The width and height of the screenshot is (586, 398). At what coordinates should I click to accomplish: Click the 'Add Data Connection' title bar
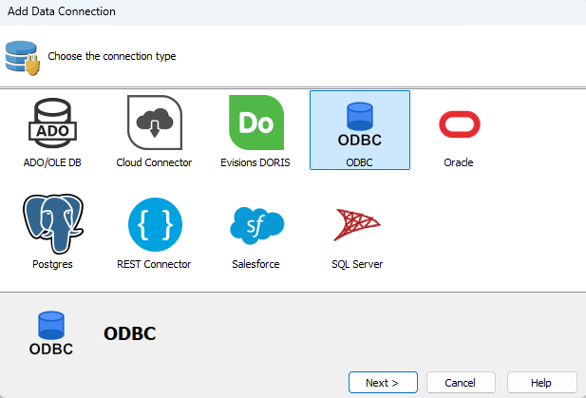click(x=62, y=11)
